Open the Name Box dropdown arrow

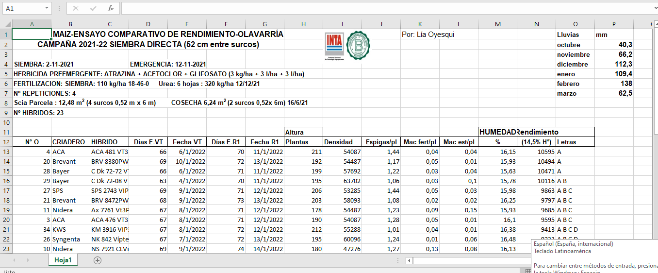click(47, 8)
